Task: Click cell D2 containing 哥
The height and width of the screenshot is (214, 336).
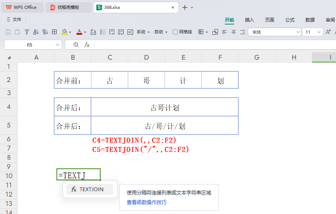Action: coord(146,80)
